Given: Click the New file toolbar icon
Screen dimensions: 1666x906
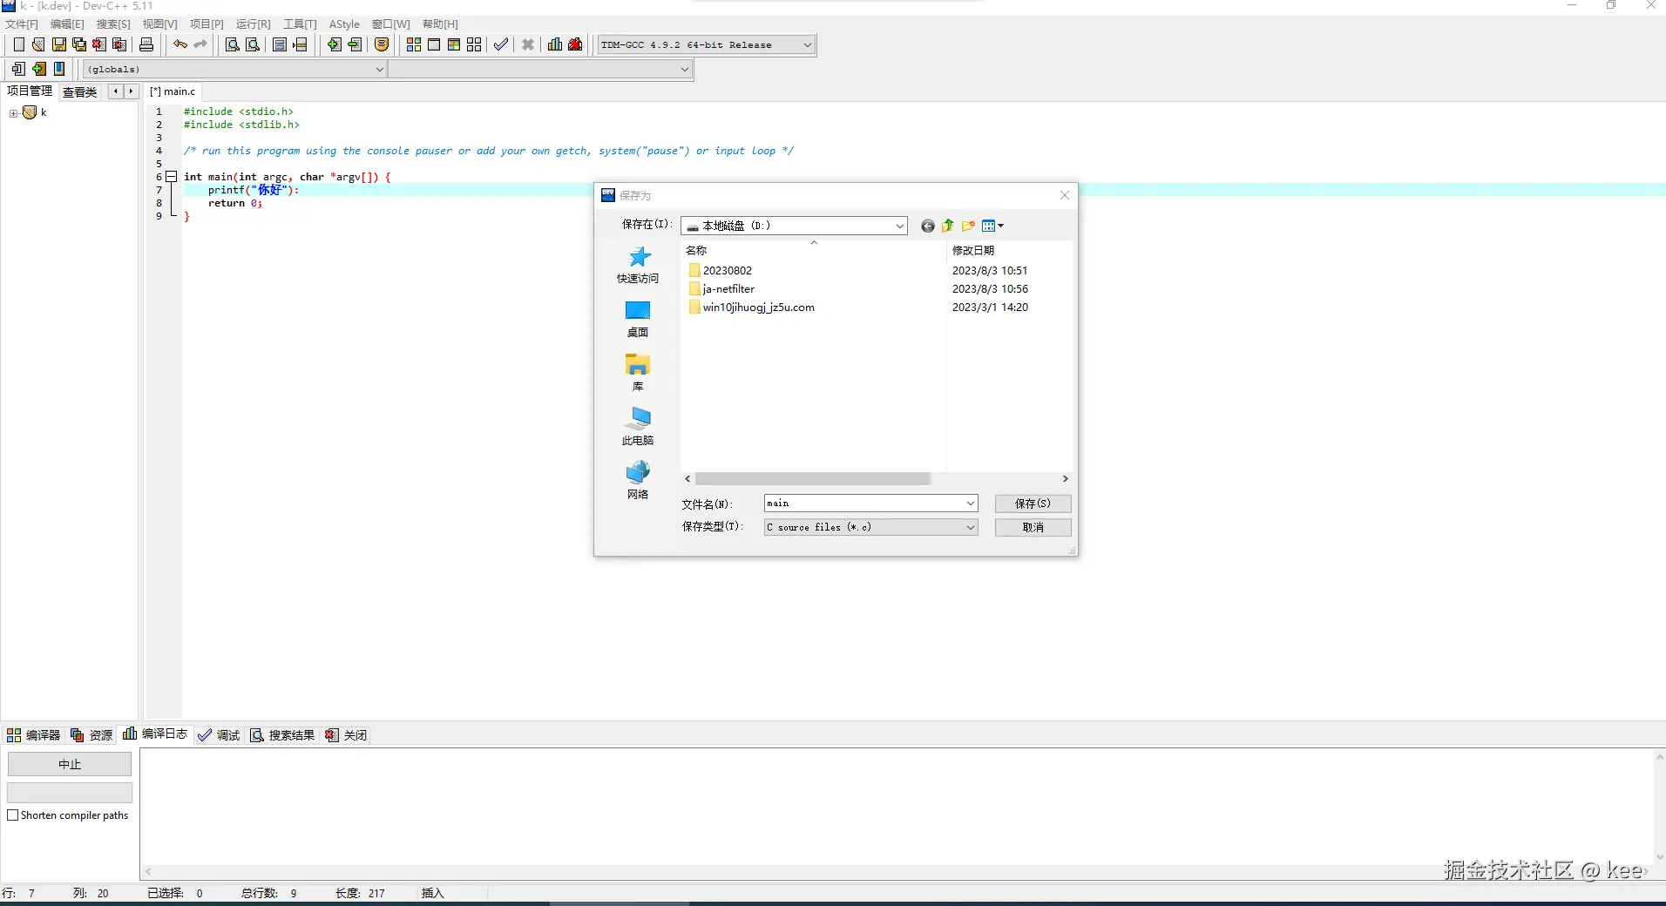Looking at the screenshot, I should (18, 44).
